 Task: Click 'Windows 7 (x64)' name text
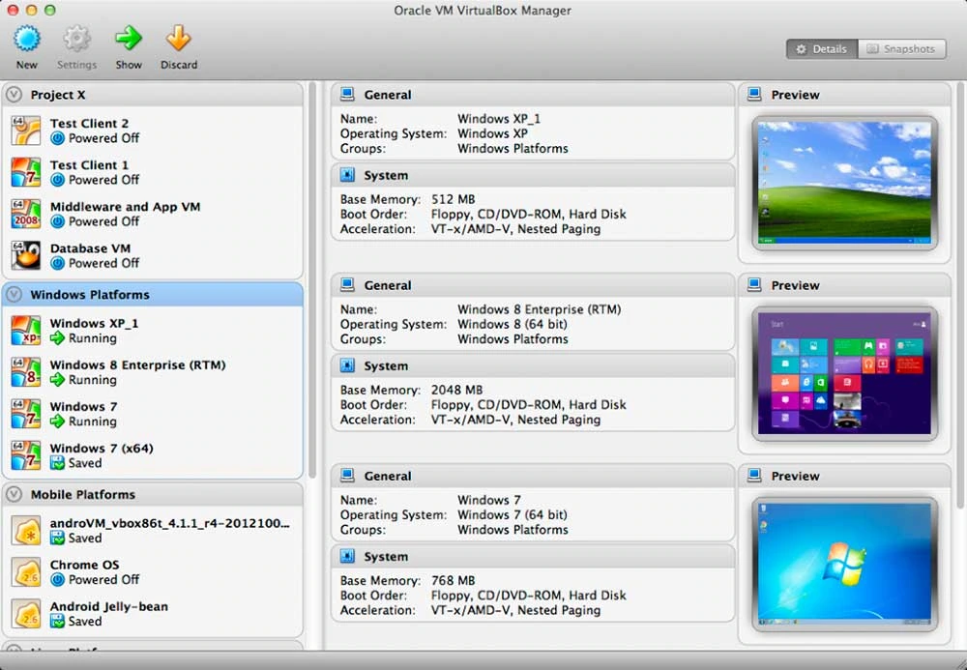(102, 448)
